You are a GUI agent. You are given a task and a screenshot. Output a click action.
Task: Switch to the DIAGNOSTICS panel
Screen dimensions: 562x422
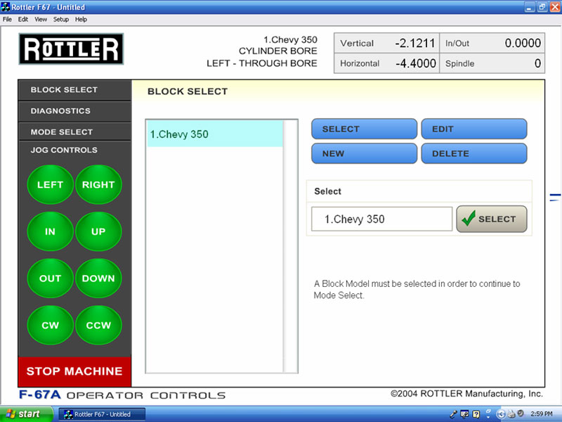coord(61,111)
